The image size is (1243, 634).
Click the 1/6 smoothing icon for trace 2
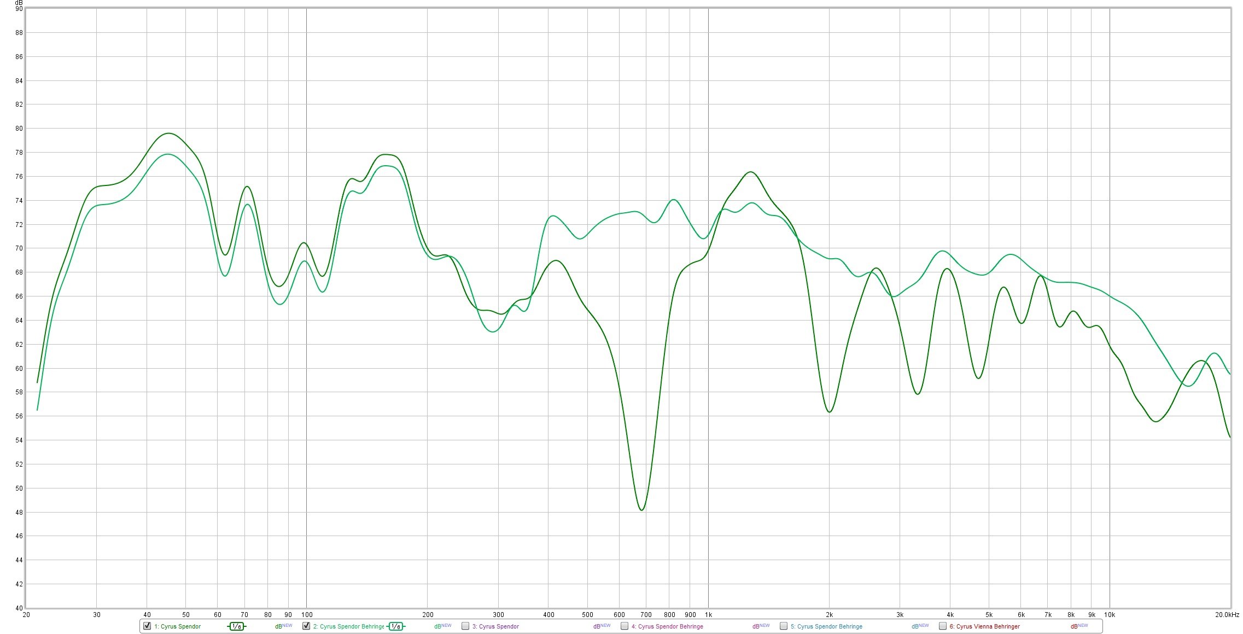(395, 626)
